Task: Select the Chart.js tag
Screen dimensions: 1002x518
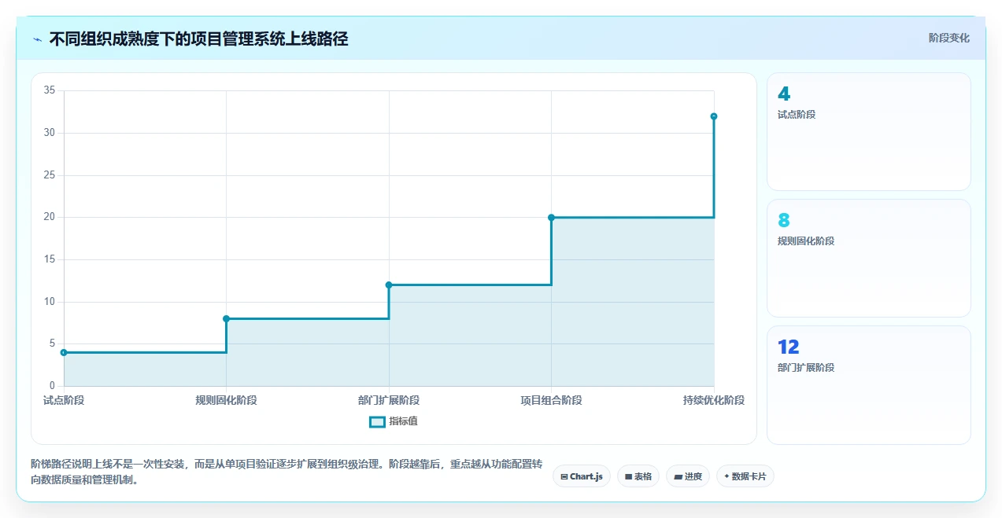Action: click(x=582, y=476)
